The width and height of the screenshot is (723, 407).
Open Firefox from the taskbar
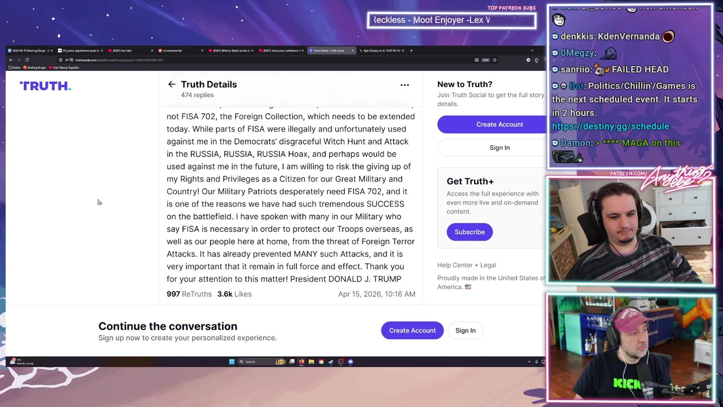pyautogui.click(x=301, y=362)
